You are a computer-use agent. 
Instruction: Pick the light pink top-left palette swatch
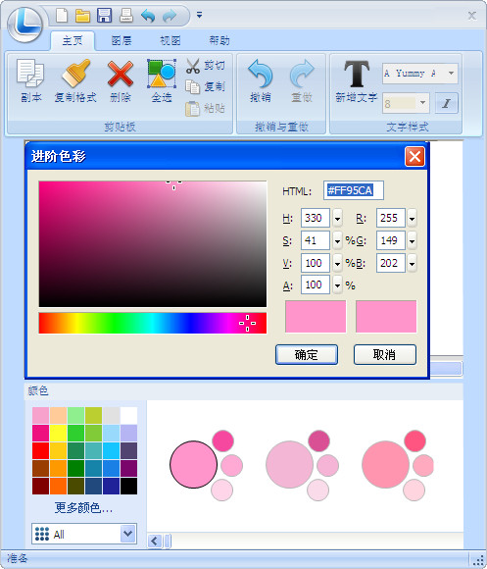point(40,416)
